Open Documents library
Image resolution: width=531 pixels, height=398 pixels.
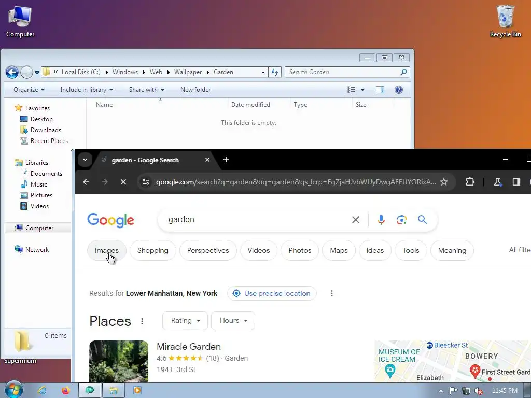point(41,174)
